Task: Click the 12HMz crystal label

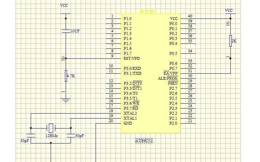Action: (52, 136)
